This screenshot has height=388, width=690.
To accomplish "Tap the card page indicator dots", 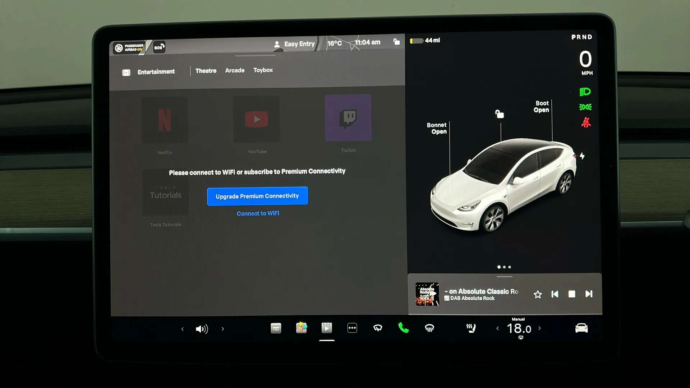I will [x=504, y=267].
